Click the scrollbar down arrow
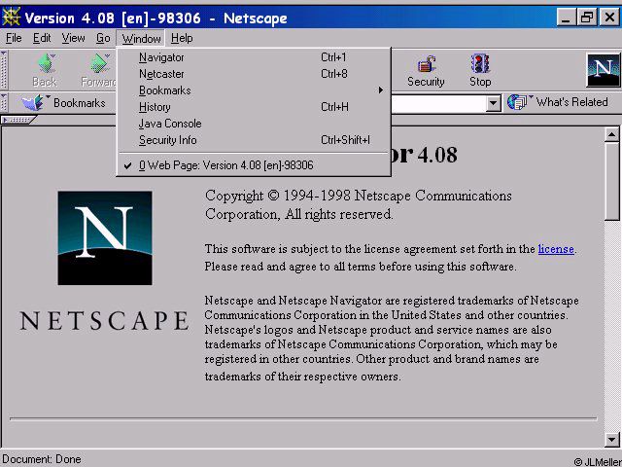 (x=611, y=439)
